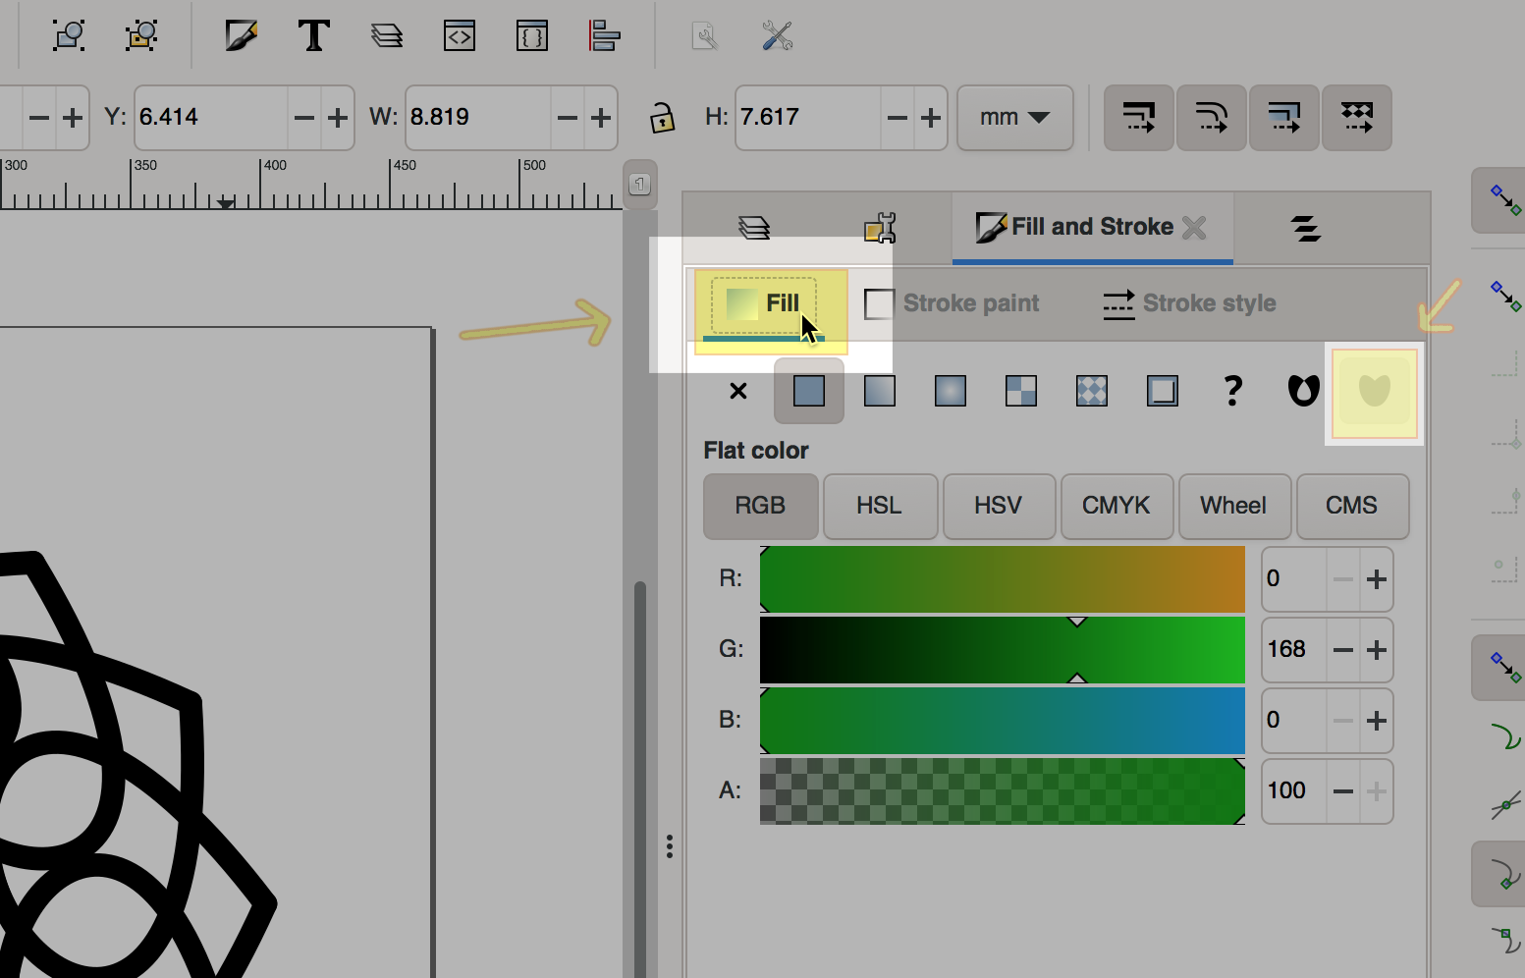This screenshot has width=1525, height=978.
Task: Toggle move patterns with object button
Action: 1357,118
